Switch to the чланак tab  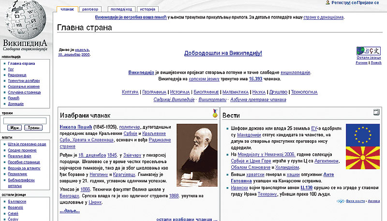pos(67,9)
